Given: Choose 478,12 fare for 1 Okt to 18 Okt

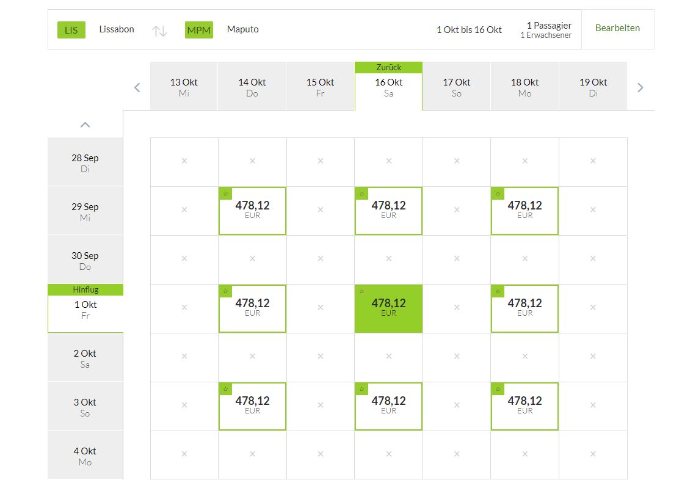Looking at the screenshot, I should (x=524, y=308).
